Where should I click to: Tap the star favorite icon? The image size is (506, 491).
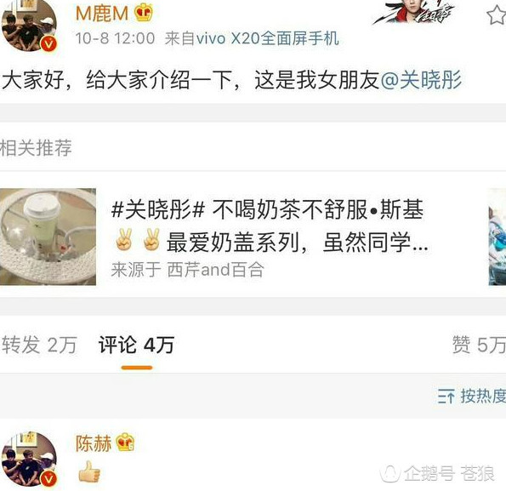coord(497,14)
